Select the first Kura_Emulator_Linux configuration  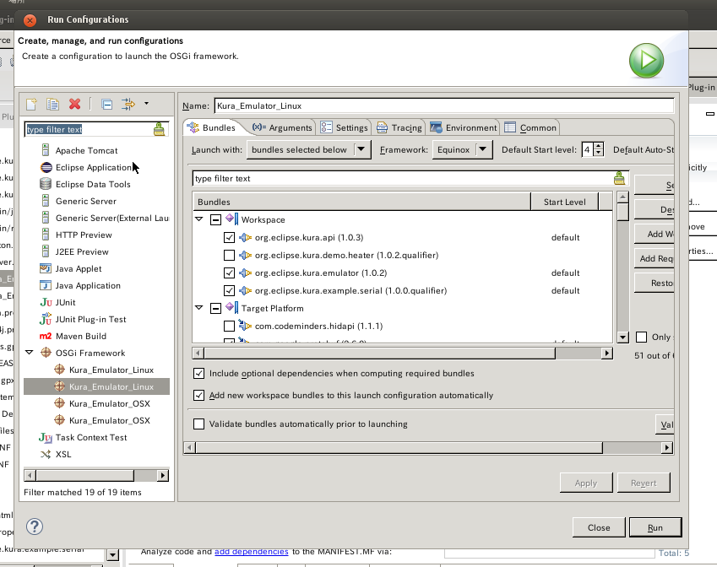tap(111, 370)
